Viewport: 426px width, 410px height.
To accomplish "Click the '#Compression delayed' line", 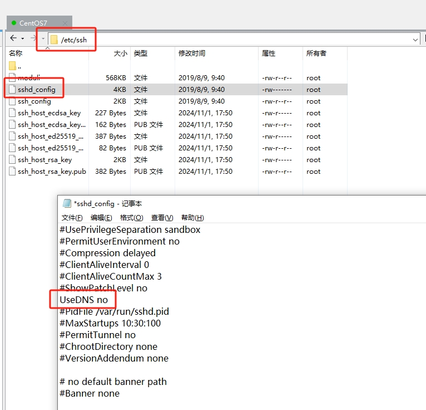I will [107, 253].
